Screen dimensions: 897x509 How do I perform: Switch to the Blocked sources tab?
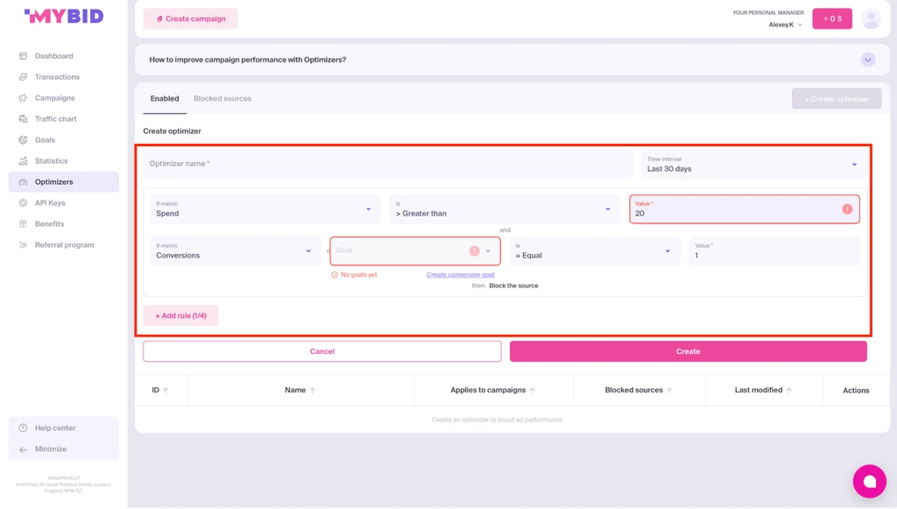click(222, 98)
